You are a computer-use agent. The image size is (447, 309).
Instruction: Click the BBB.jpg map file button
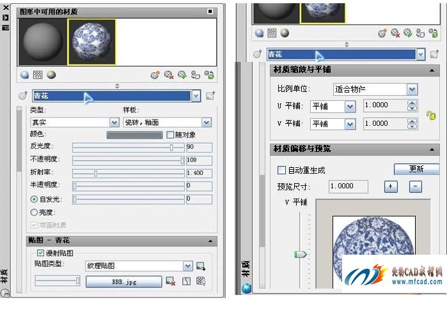[x=124, y=282]
